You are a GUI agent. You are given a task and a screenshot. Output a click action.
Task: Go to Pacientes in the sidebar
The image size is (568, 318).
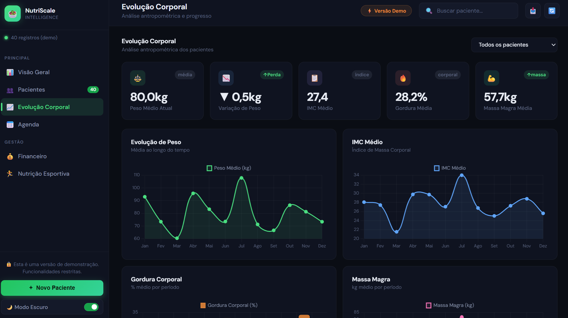52,90
